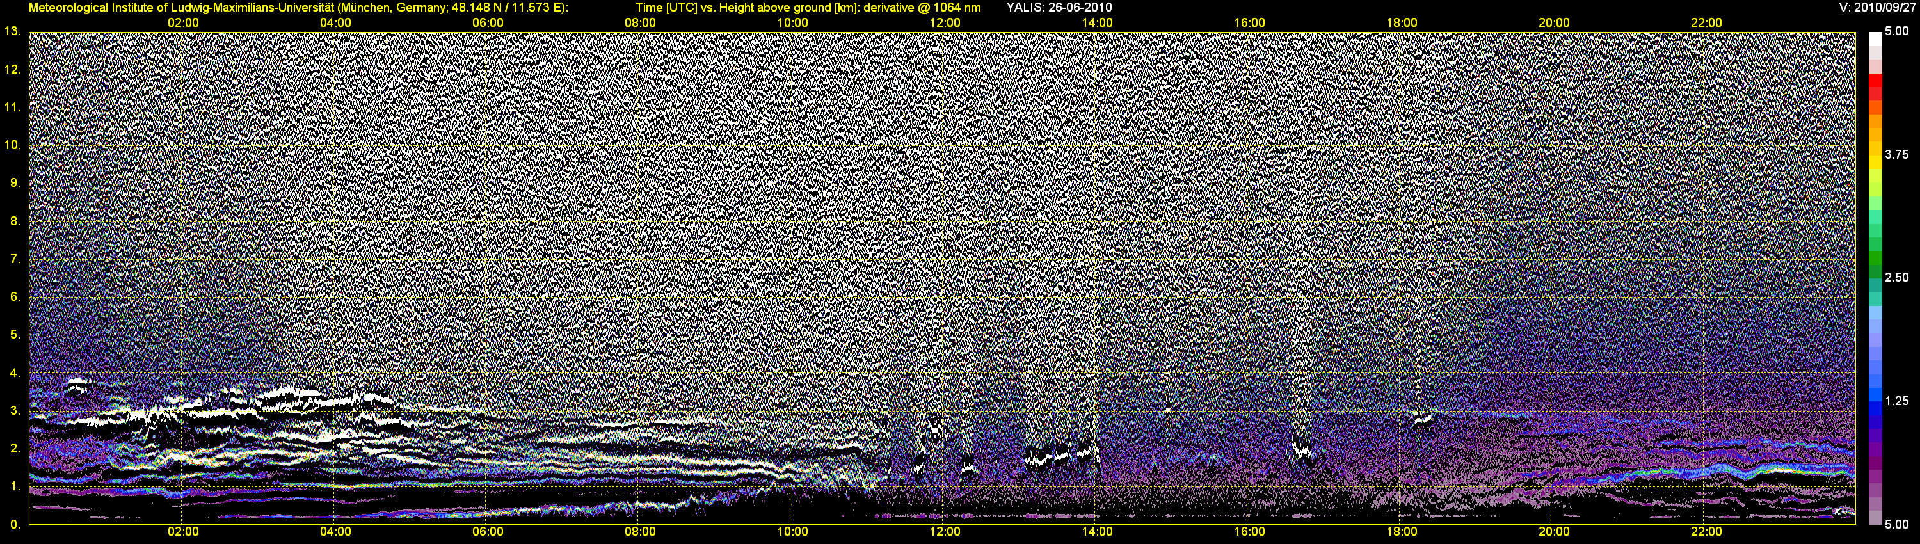Click the 2. height axis label
Screen dimensions: 1920x544
coord(15,449)
